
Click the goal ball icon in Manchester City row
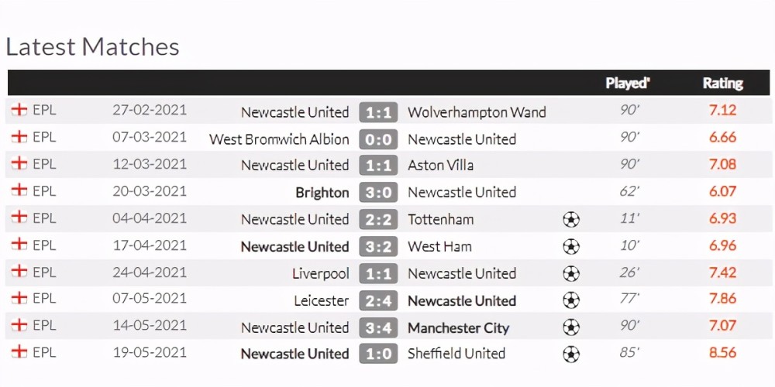point(571,327)
